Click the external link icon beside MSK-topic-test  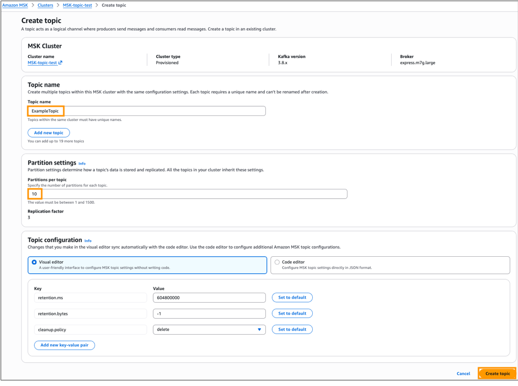click(x=61, y=63)
